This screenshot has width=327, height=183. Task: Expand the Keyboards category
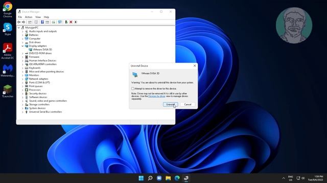pos(22,68)
